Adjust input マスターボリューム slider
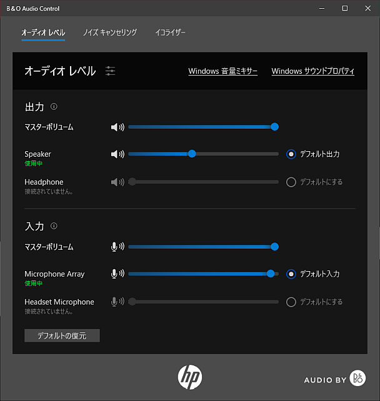The width and height of the screenshot is (380, 401). [203, 247]
